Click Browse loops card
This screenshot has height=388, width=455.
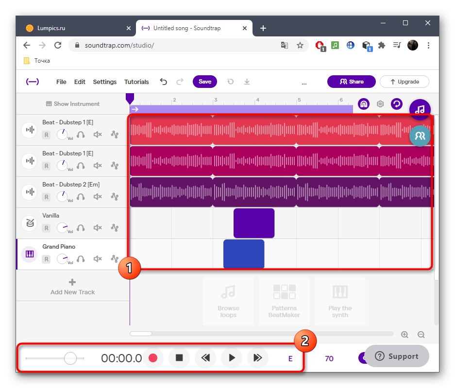pyautogui.click(x=228, y=301)
